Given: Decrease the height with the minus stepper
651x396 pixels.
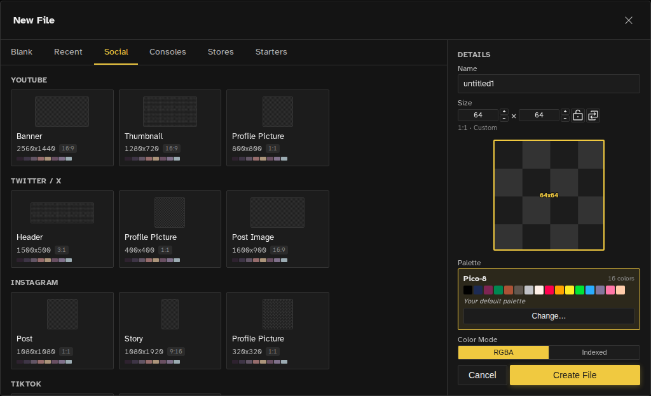Looking at the screenshot, I should click(565, 119).
